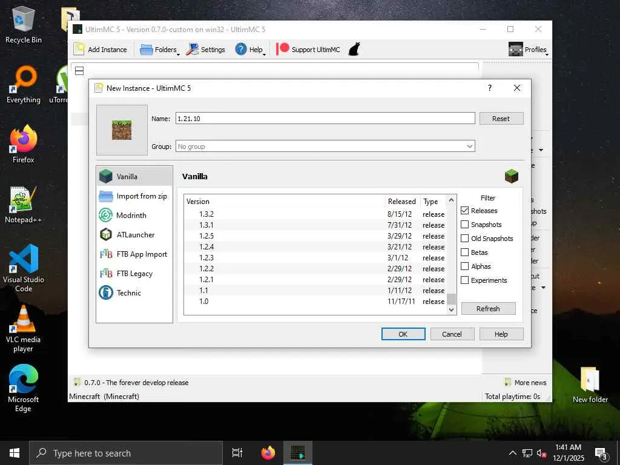The height and width of the screenshot is (465, 620).
Task: Select version 1.3.2 row
Action: tap(315, 214)
